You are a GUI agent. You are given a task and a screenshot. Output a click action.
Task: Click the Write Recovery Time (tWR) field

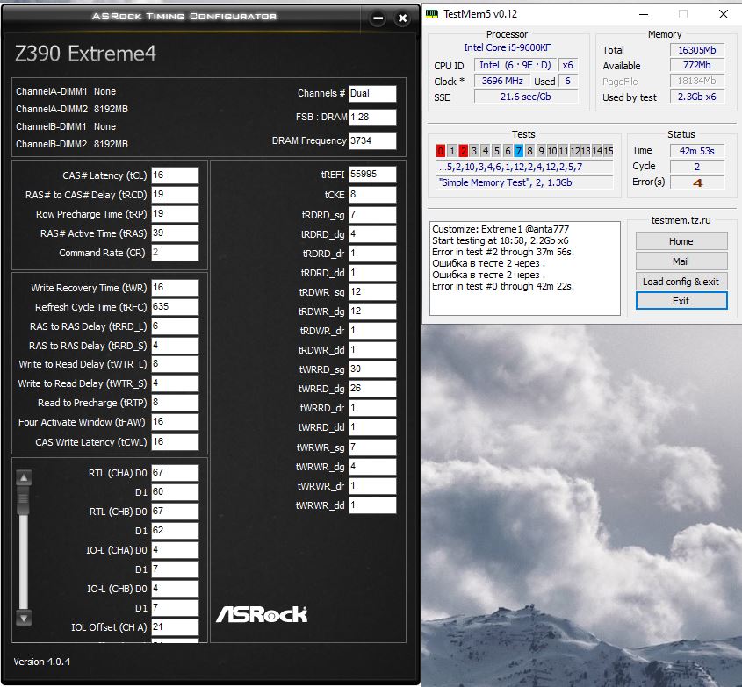click(175, 288)
